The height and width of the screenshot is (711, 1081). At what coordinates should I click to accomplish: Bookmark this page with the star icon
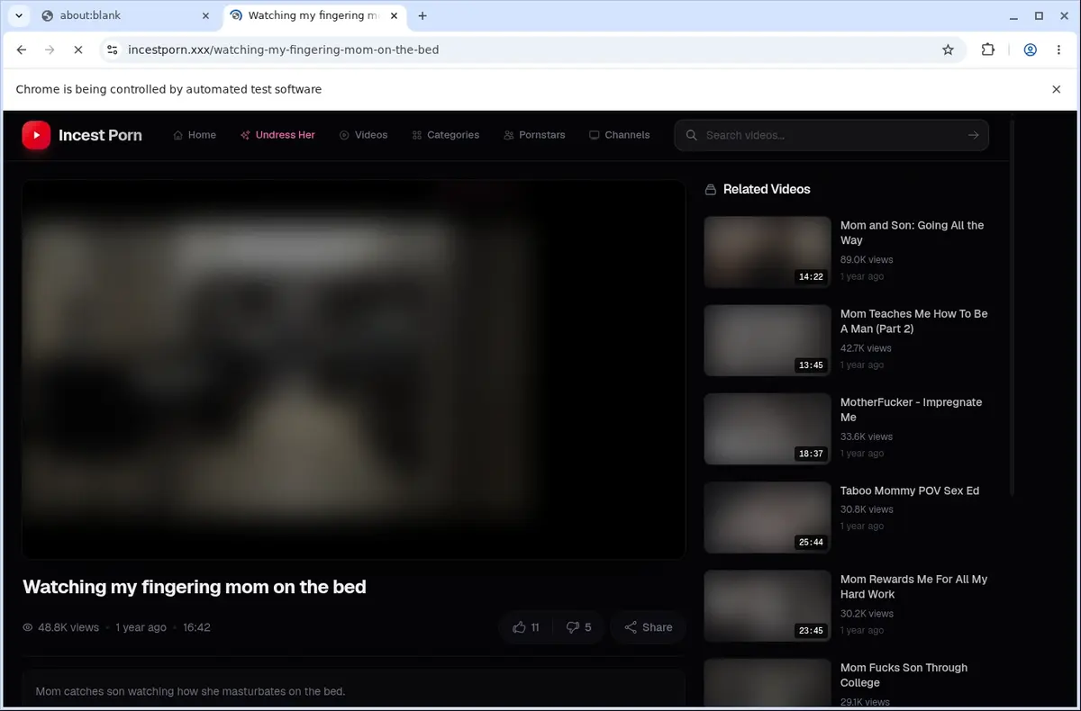(x=948, y=50)
